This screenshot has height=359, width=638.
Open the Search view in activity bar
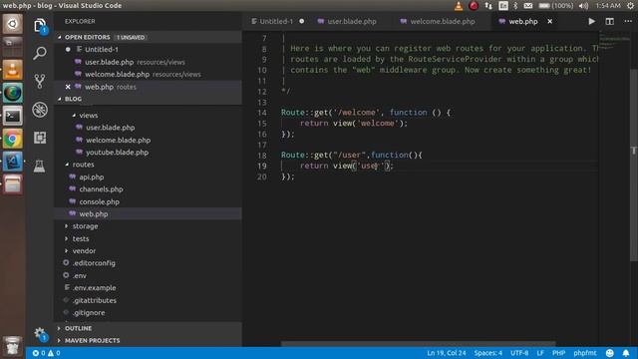(x=40, y=53)
